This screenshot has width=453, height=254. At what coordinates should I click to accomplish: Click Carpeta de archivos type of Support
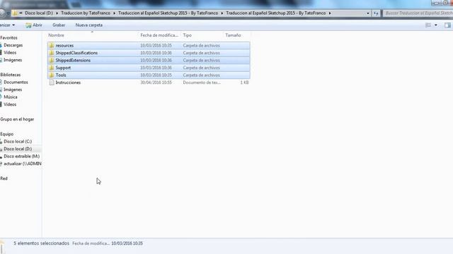click(201, 68)
